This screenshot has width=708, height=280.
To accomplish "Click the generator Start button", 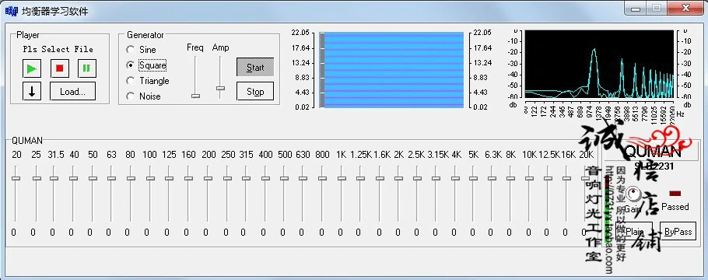I will 255,68.
